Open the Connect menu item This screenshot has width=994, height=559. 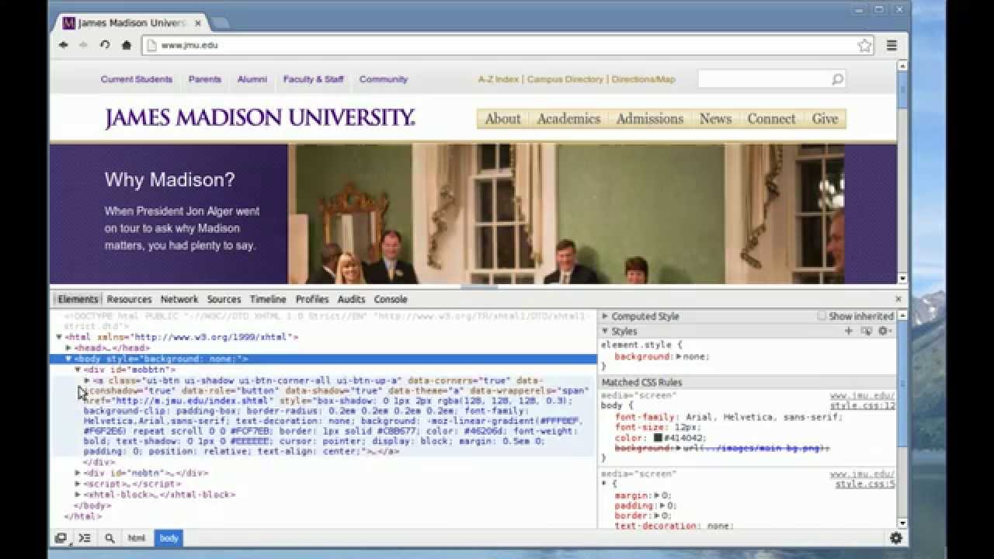(x=771, y=119)
